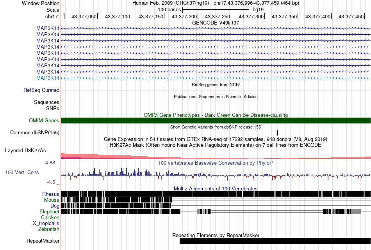Screen dimensions: 371x250
Task: Open Short Genetic Variants from dbSNP title
Action: [216, 127]
